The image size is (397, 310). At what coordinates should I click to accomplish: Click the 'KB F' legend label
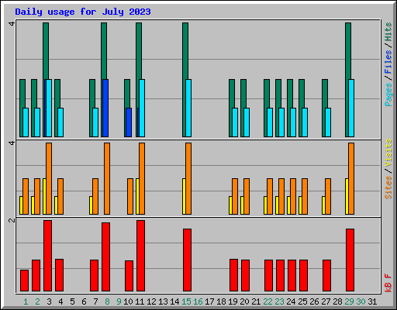(388, 283)
